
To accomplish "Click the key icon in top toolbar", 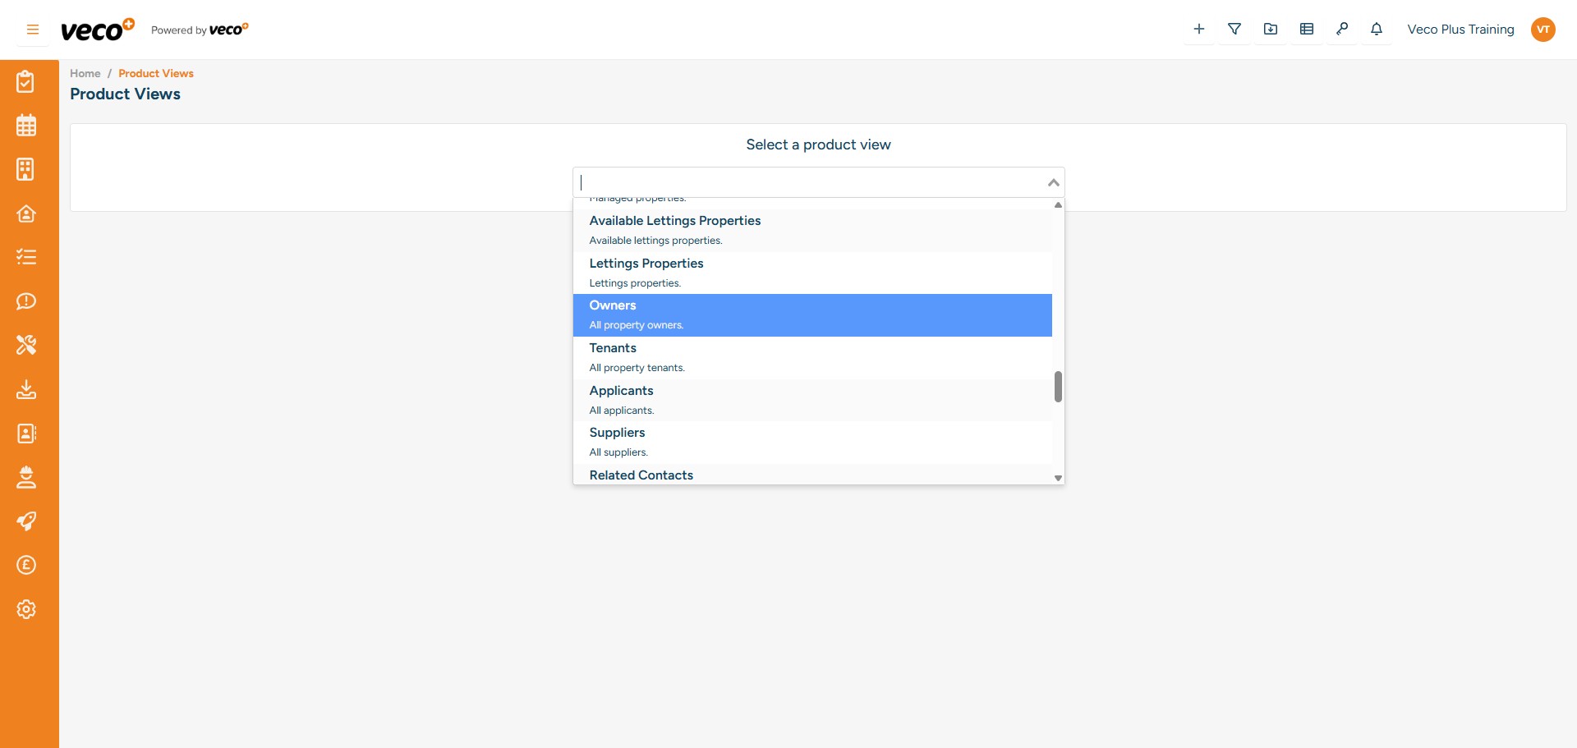I will pyautogui.click(x=1342, y=28).
